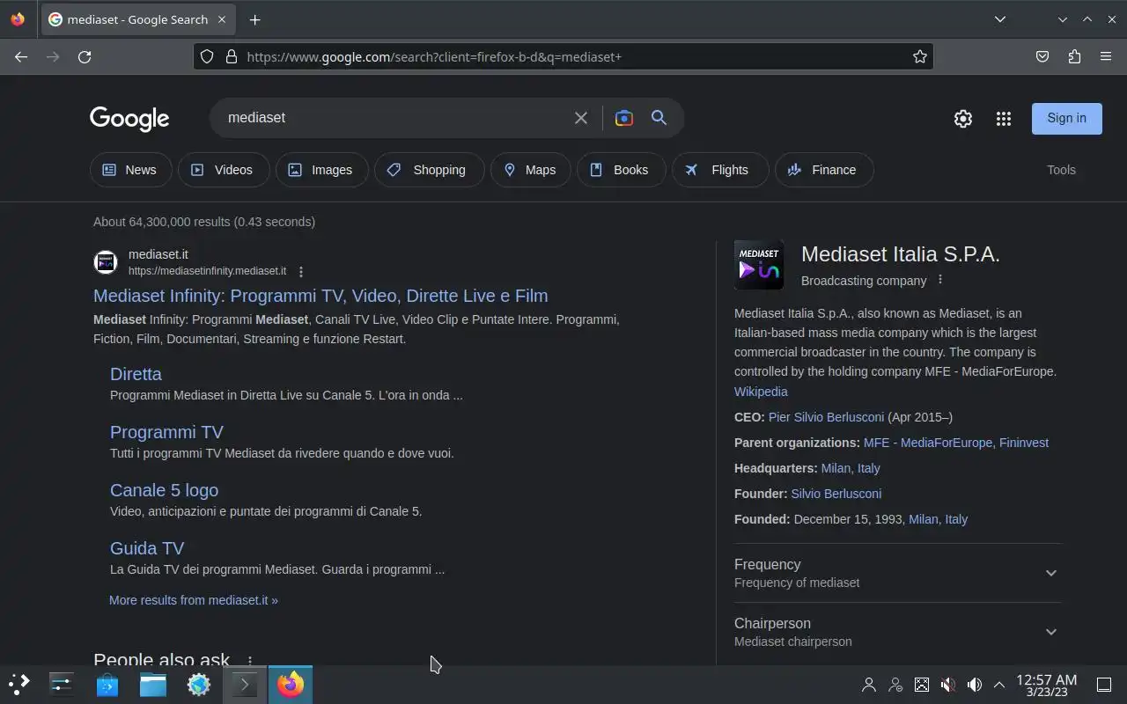Expand the Frequency section
Image resolution: width=1127 pixels, height=704 pixels.
pyautogui.click(x=898, y=573)
